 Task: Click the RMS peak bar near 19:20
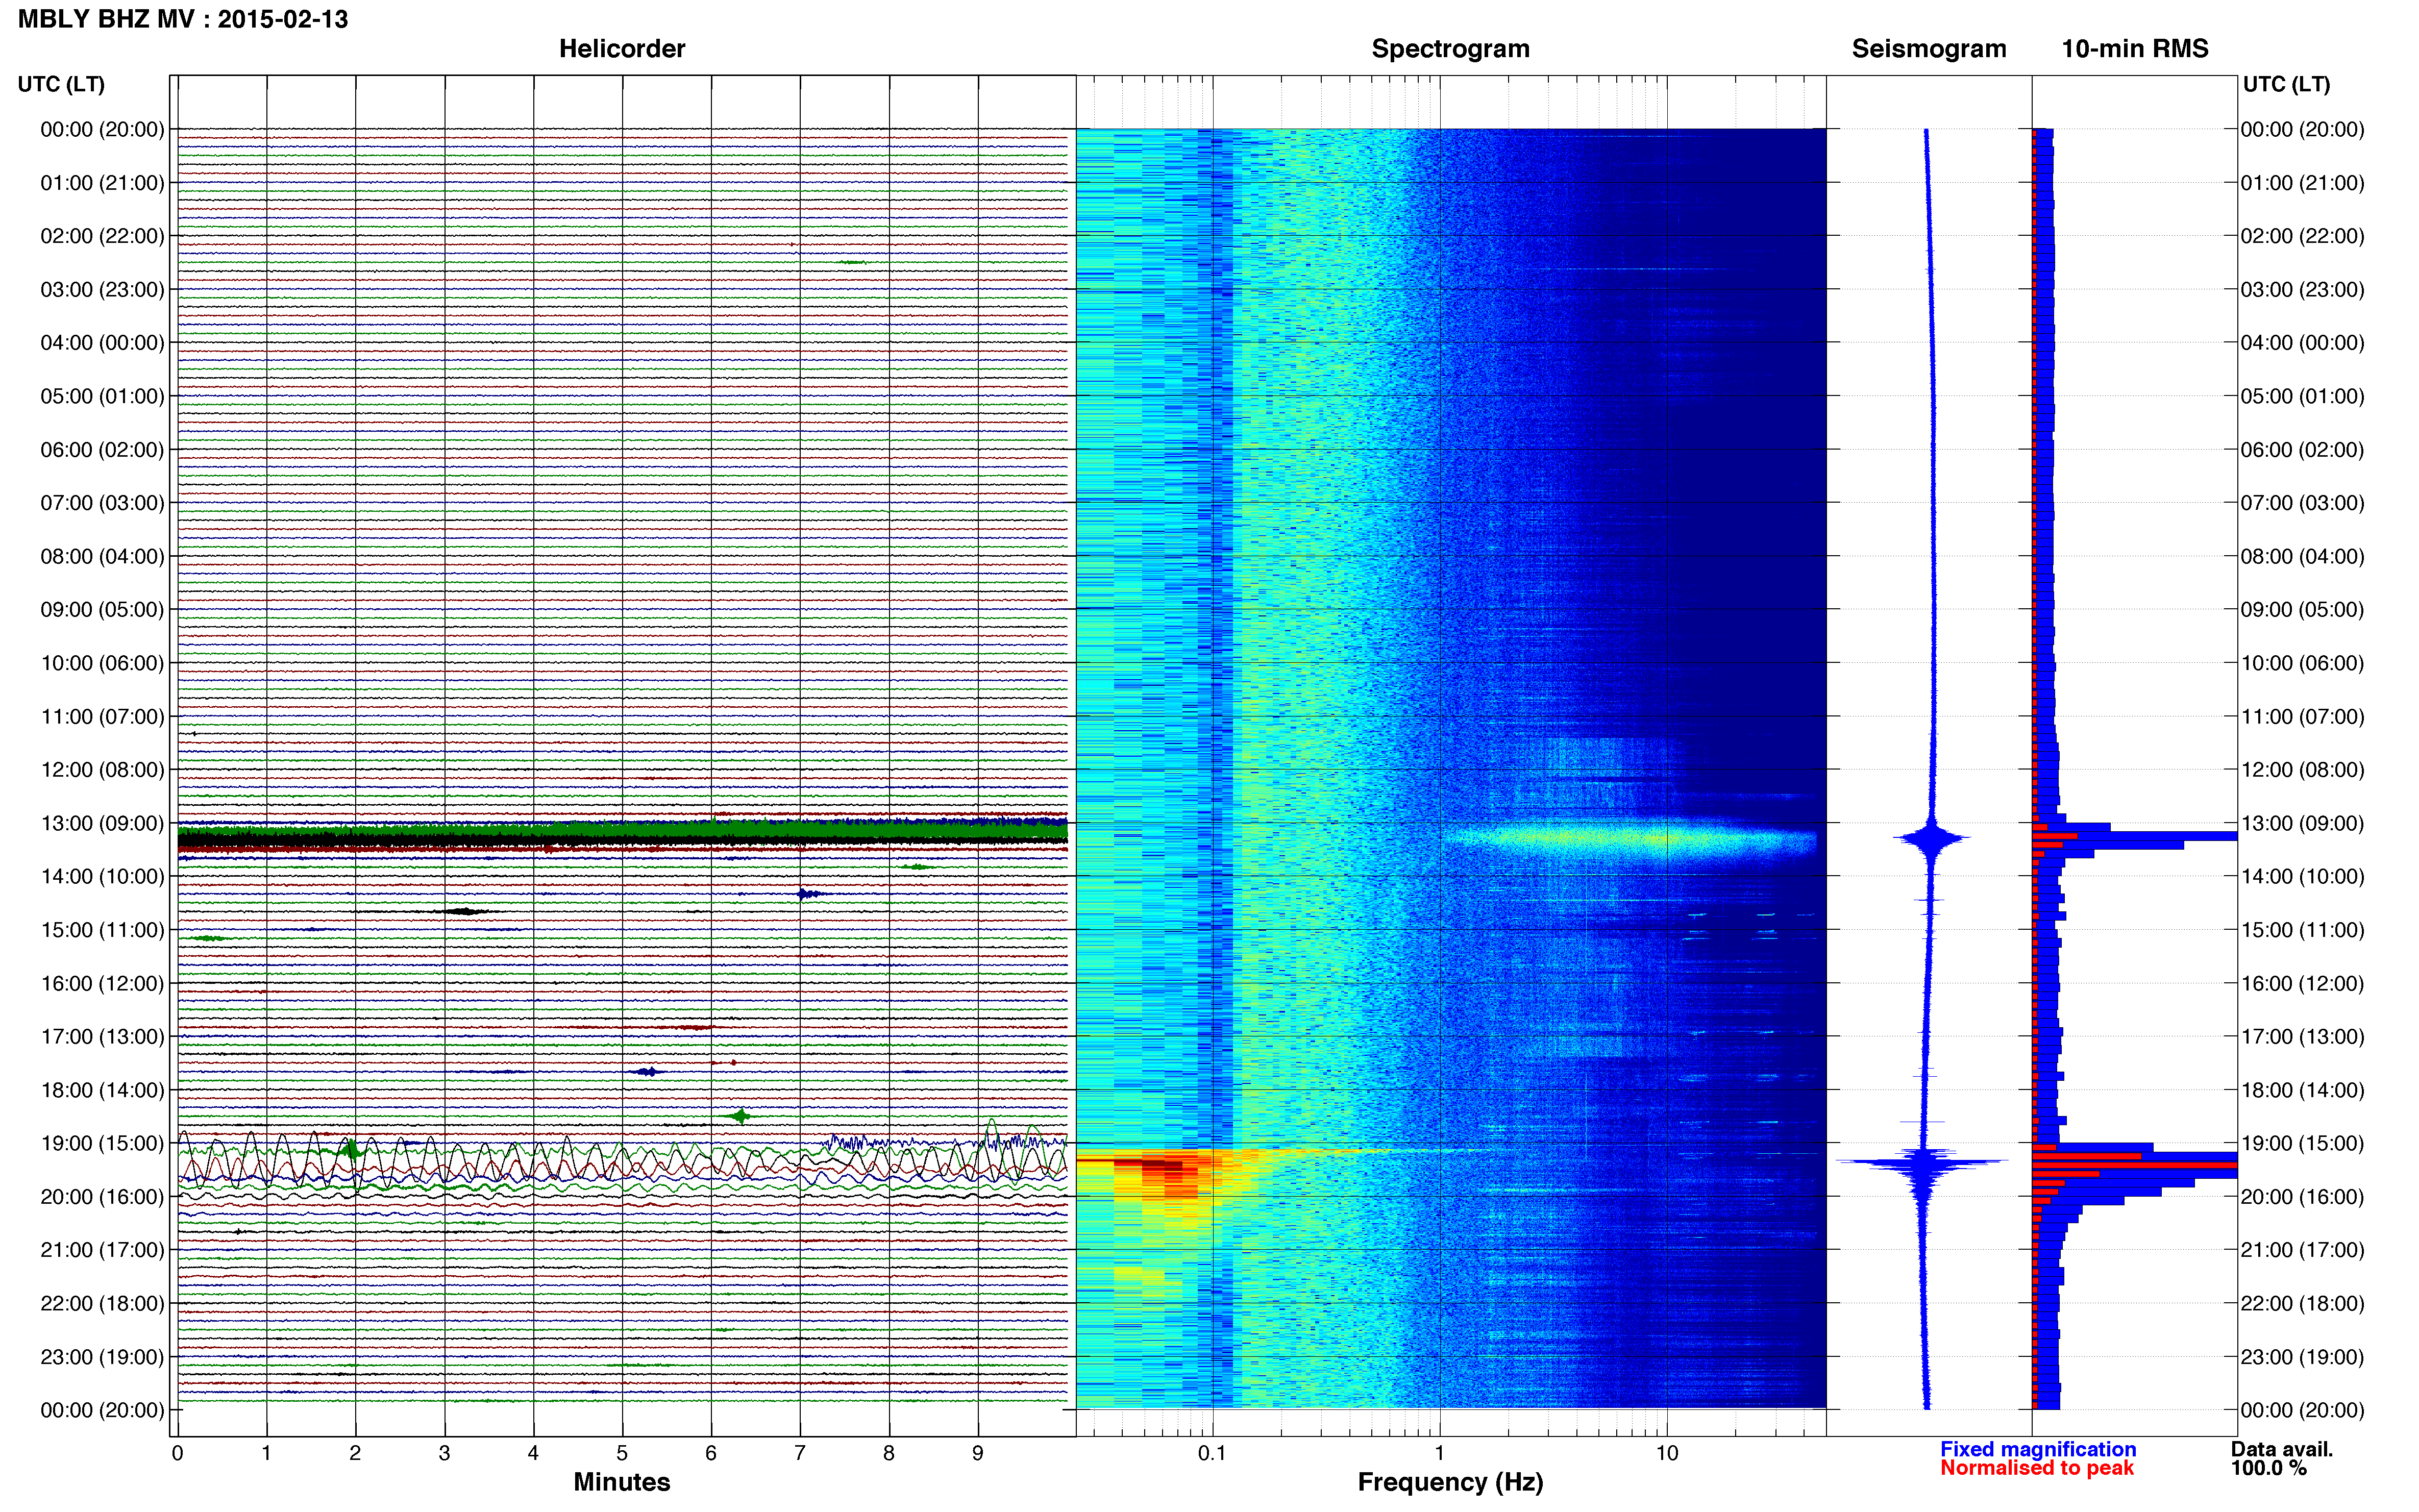[2135, 1165]
